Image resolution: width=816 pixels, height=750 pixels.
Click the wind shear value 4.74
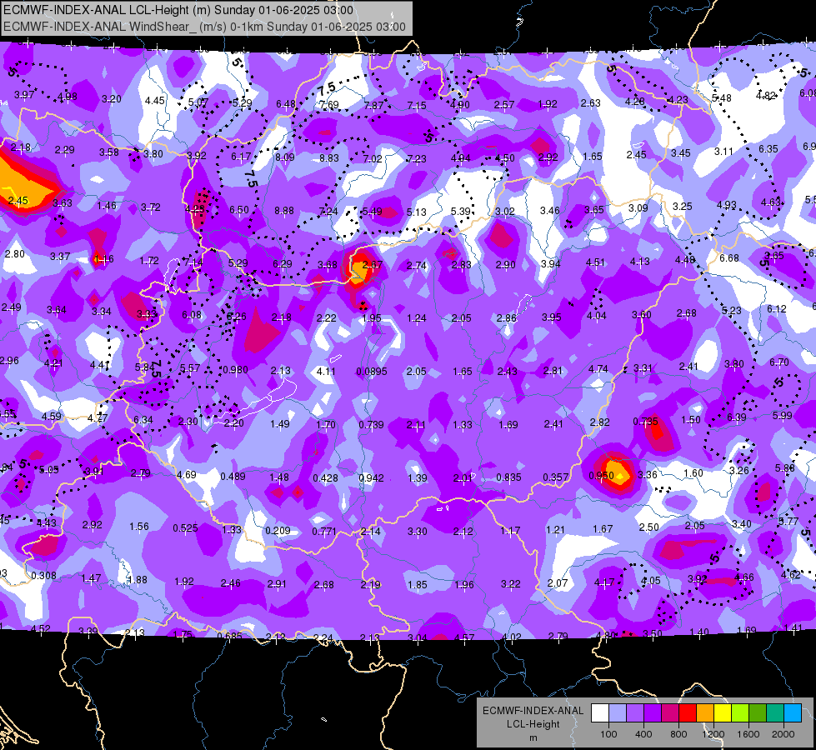pyautogui.click(x=598, y=368)
